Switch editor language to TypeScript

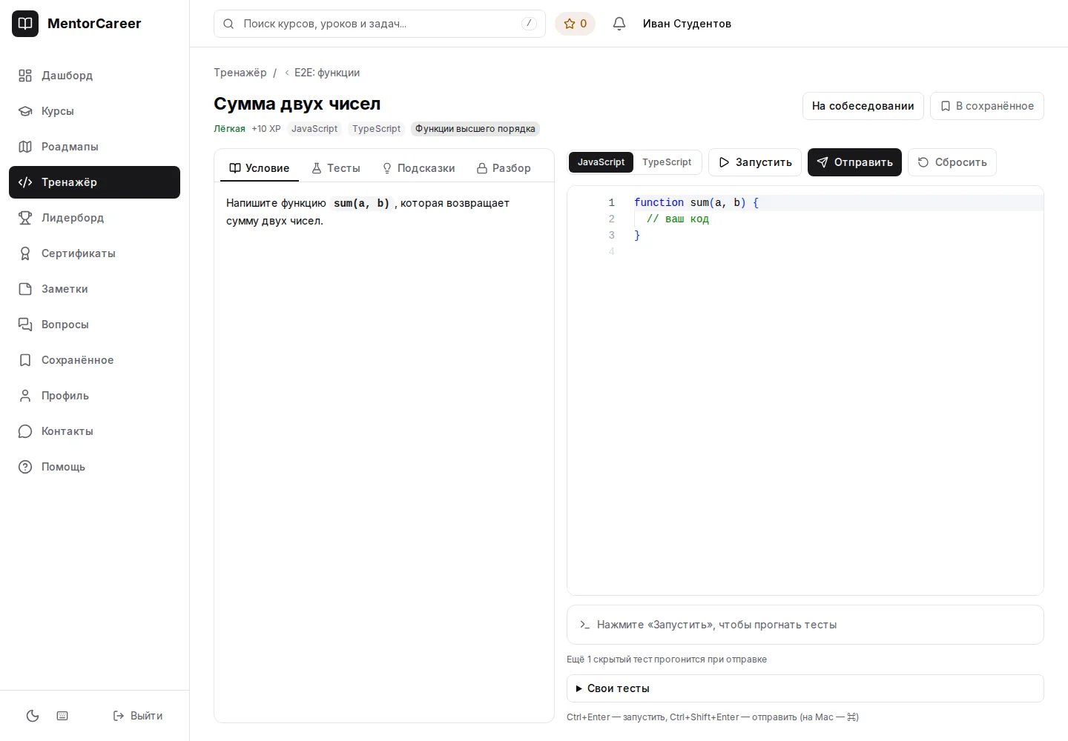click(667, 162)
